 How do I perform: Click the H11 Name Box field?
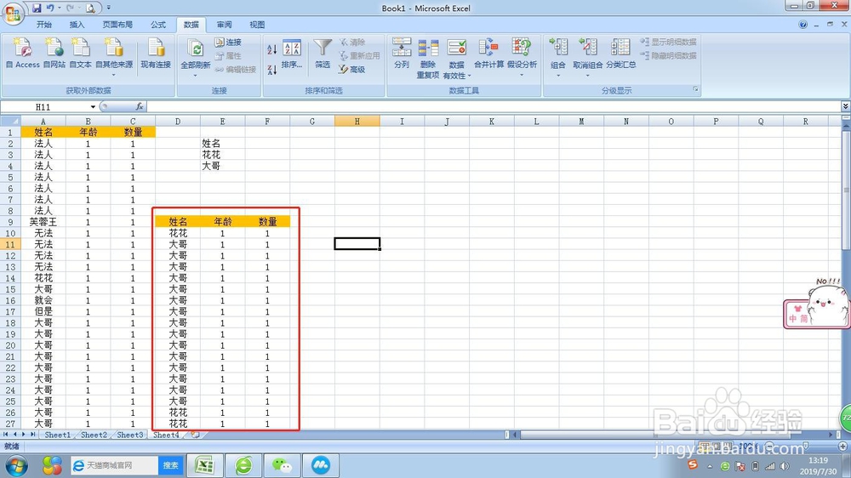tap(43, 107)
